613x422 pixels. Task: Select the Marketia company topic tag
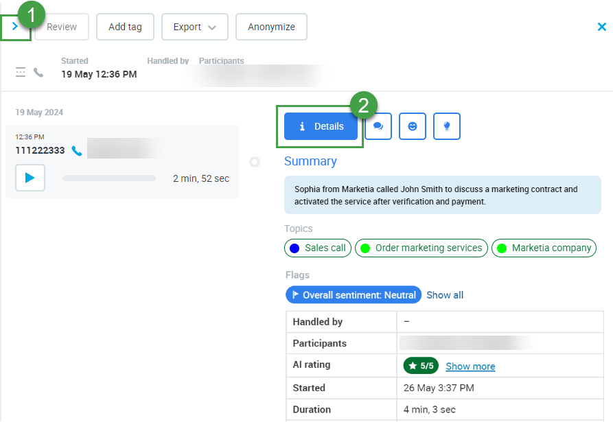pos(544,248)
